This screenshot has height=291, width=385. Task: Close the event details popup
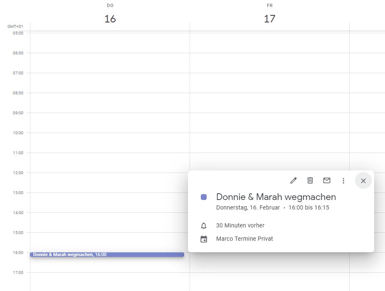click(x=363, y=181)
